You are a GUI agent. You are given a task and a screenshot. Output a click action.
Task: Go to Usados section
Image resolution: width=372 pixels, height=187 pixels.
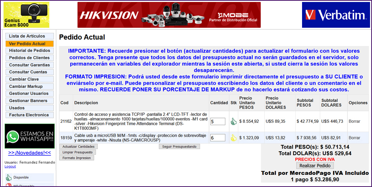[x=30, y=108]
